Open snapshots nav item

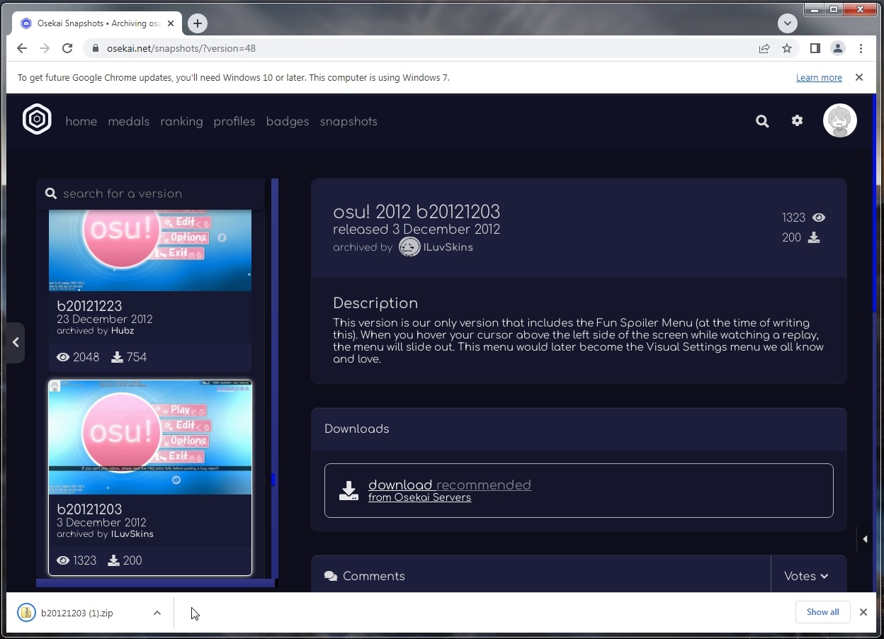(348, 121)
